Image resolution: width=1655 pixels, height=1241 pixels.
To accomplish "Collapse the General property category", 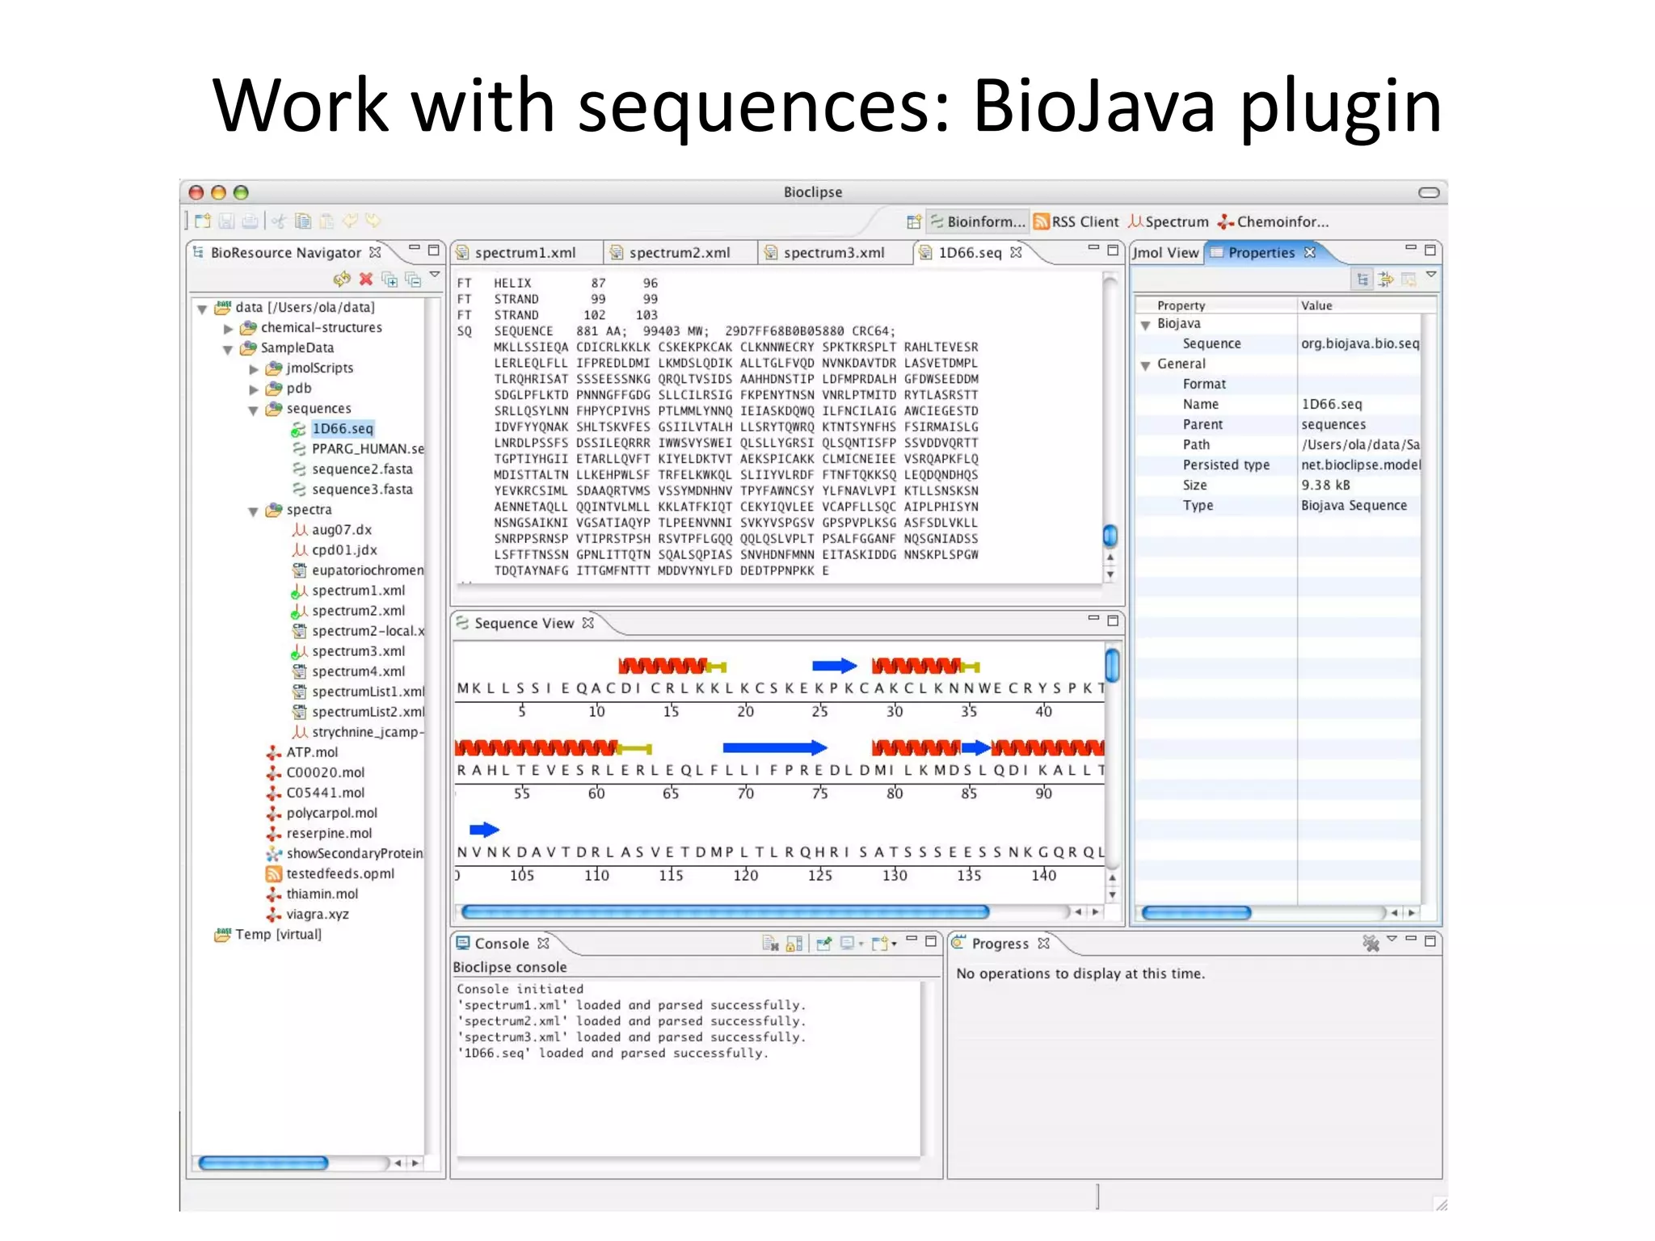I will pos(1145,365).
